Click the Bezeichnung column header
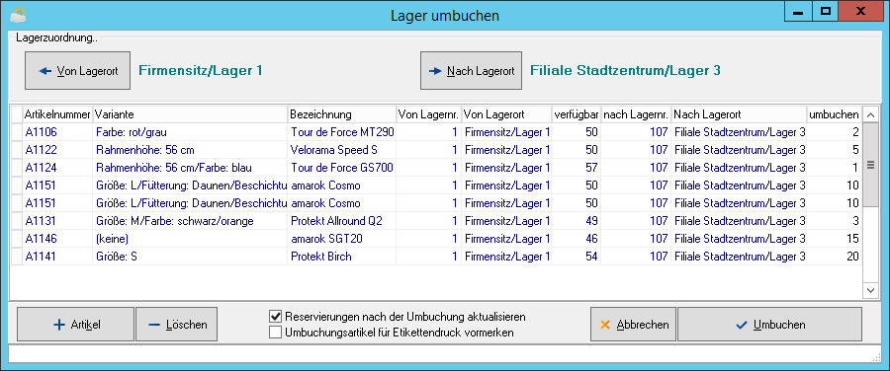Viewport: 890px width, 371px height. 342,115
